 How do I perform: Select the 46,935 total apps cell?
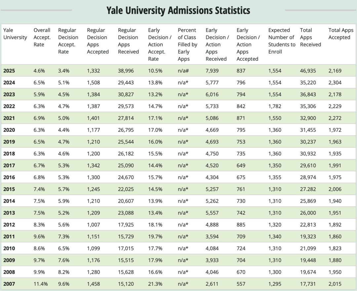coord(308,71)
